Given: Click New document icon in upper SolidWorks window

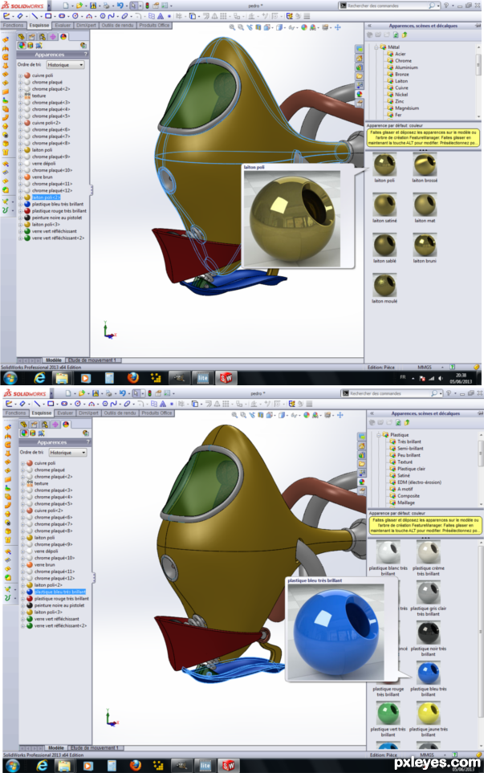Looking at the screenshot, I should click(x=66, y=6).
